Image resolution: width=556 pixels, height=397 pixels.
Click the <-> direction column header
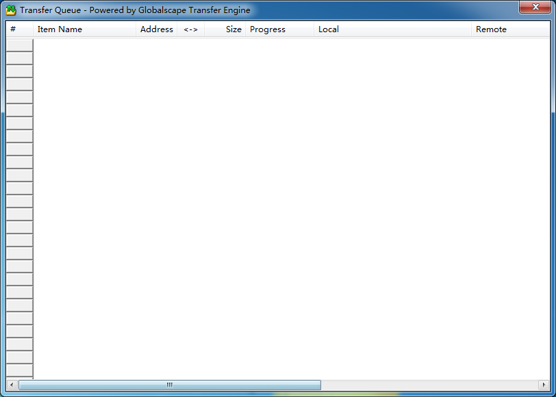[x=190, y=29]
